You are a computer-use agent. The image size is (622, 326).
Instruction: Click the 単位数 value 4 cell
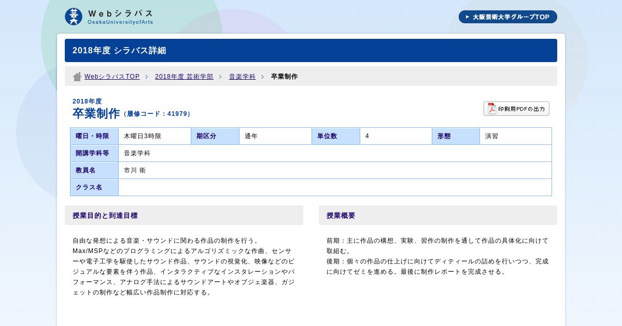point(396,136)
